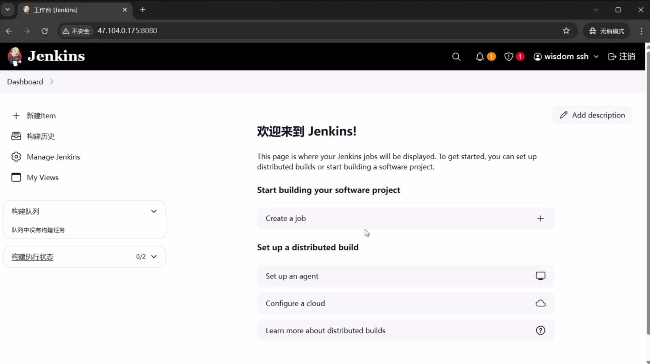This screenshot has width=650, height=364.
Task: Click the Create a job button
Action: coord(406,218)
